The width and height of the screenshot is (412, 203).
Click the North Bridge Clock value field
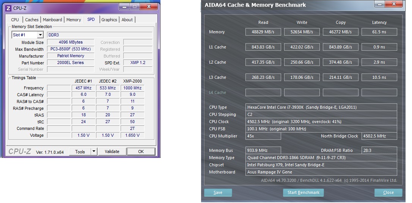(x=379, y=136)
